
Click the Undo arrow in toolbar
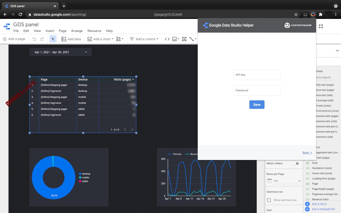(34, 39)
